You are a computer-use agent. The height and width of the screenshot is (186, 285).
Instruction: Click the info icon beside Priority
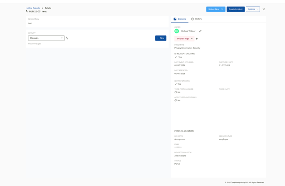[x=197, y=39]
